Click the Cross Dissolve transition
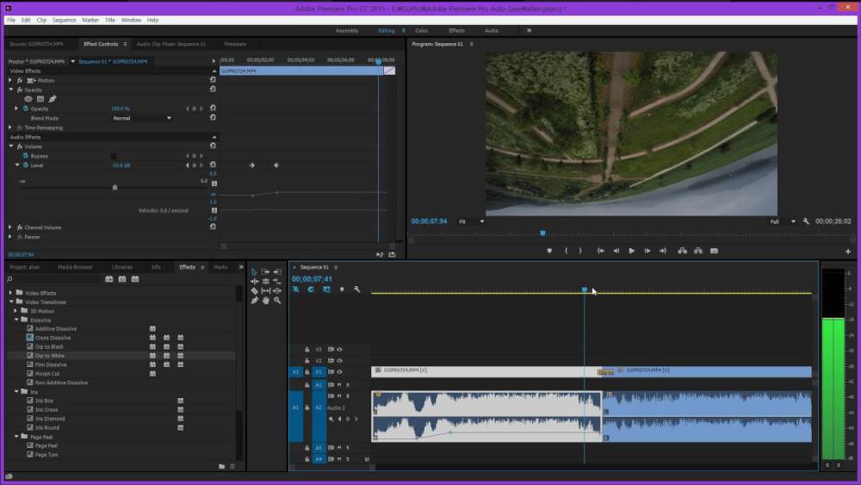 click(53, 338)
